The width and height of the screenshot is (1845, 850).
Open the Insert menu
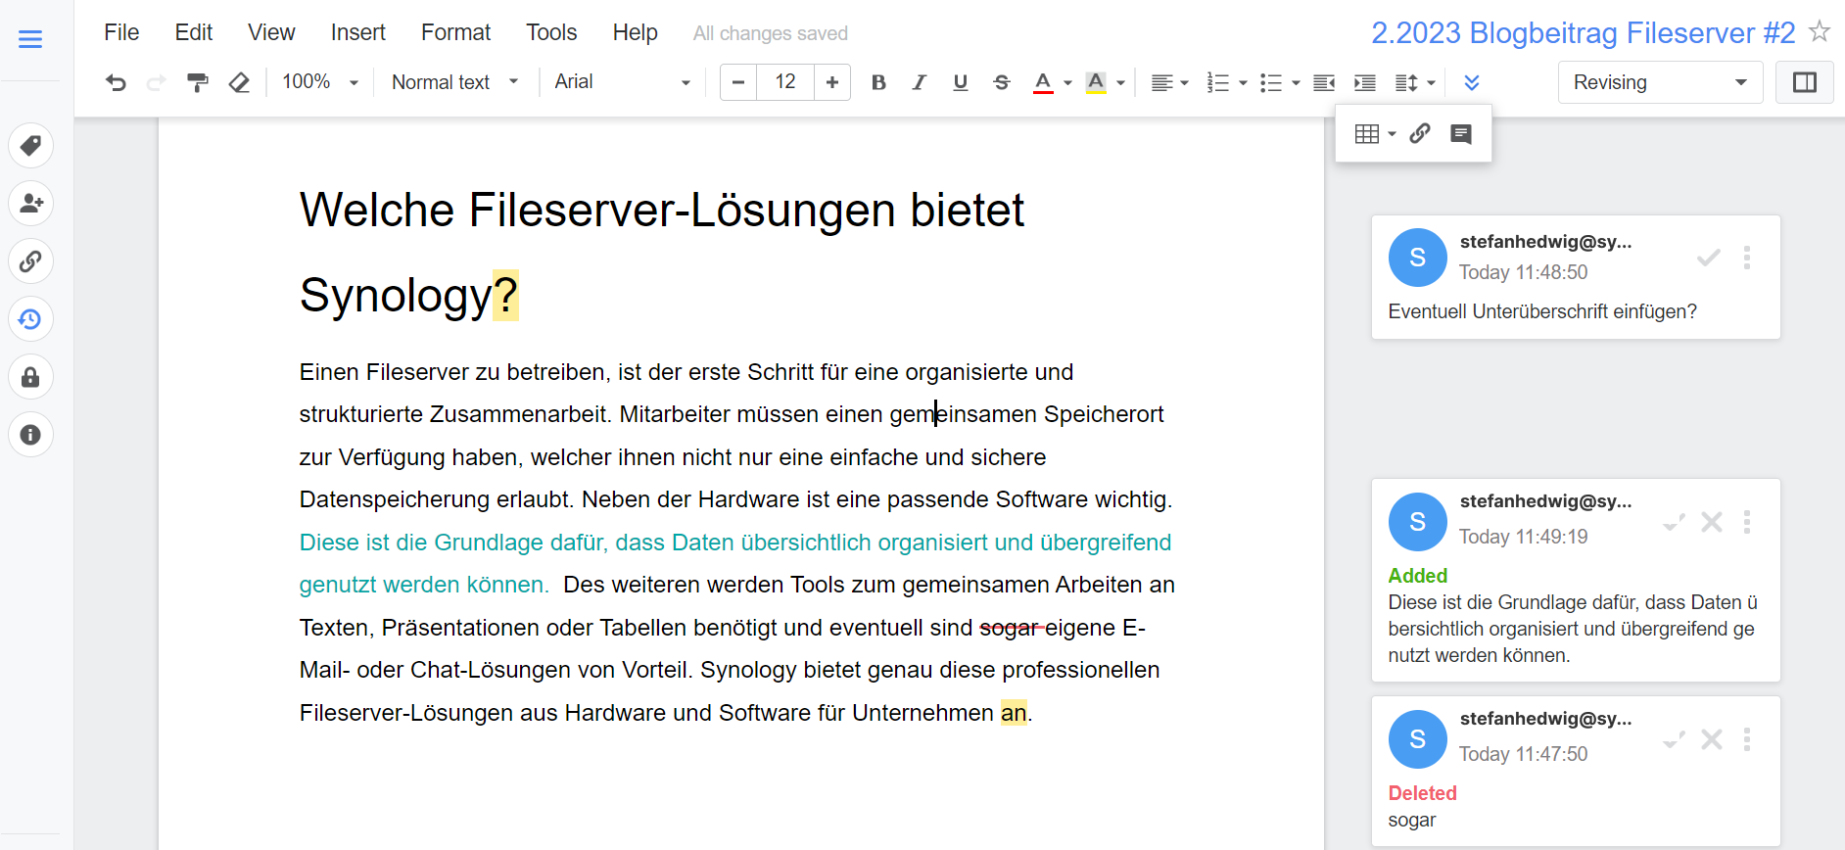click(x=357, y=32)
